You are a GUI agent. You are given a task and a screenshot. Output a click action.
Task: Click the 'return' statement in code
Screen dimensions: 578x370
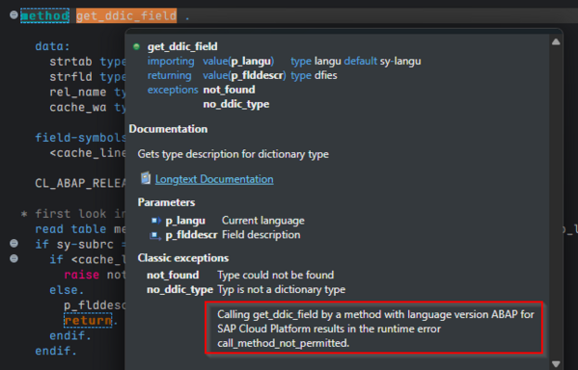[88, 321]
